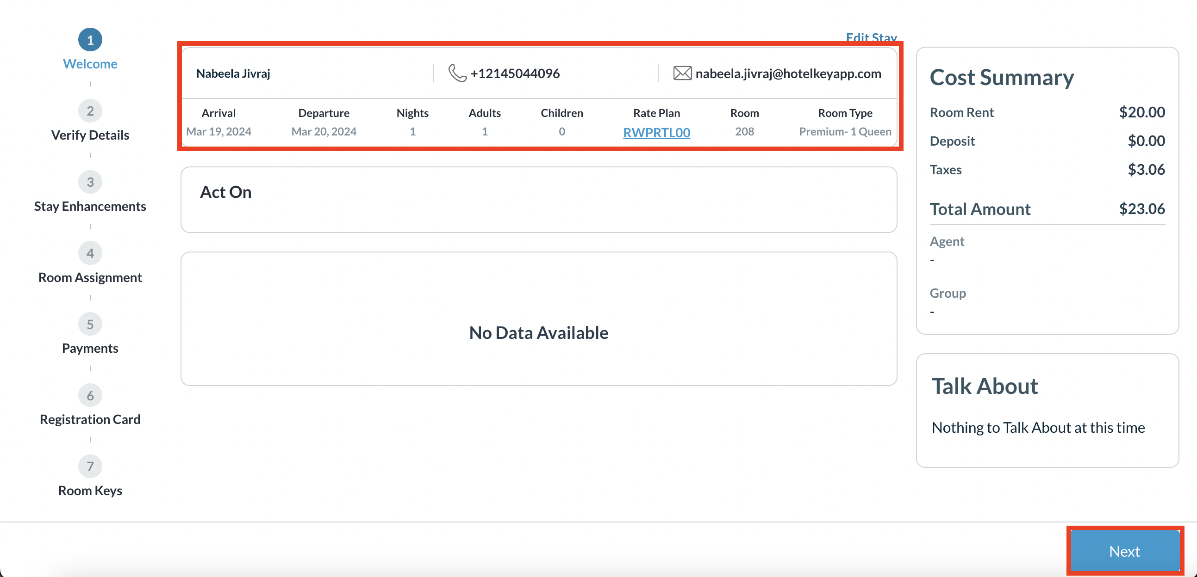Select step 1 Welcome circle
Viewport: 1197px width, 577px height.
[x=90, y=40]
